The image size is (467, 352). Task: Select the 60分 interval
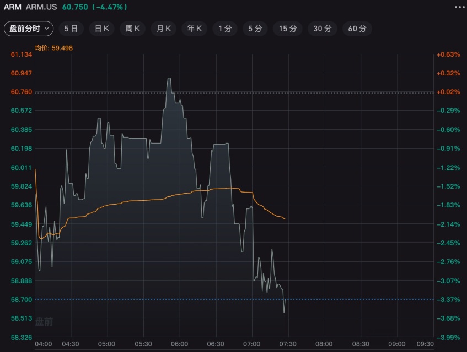click(x=357, y=29)
